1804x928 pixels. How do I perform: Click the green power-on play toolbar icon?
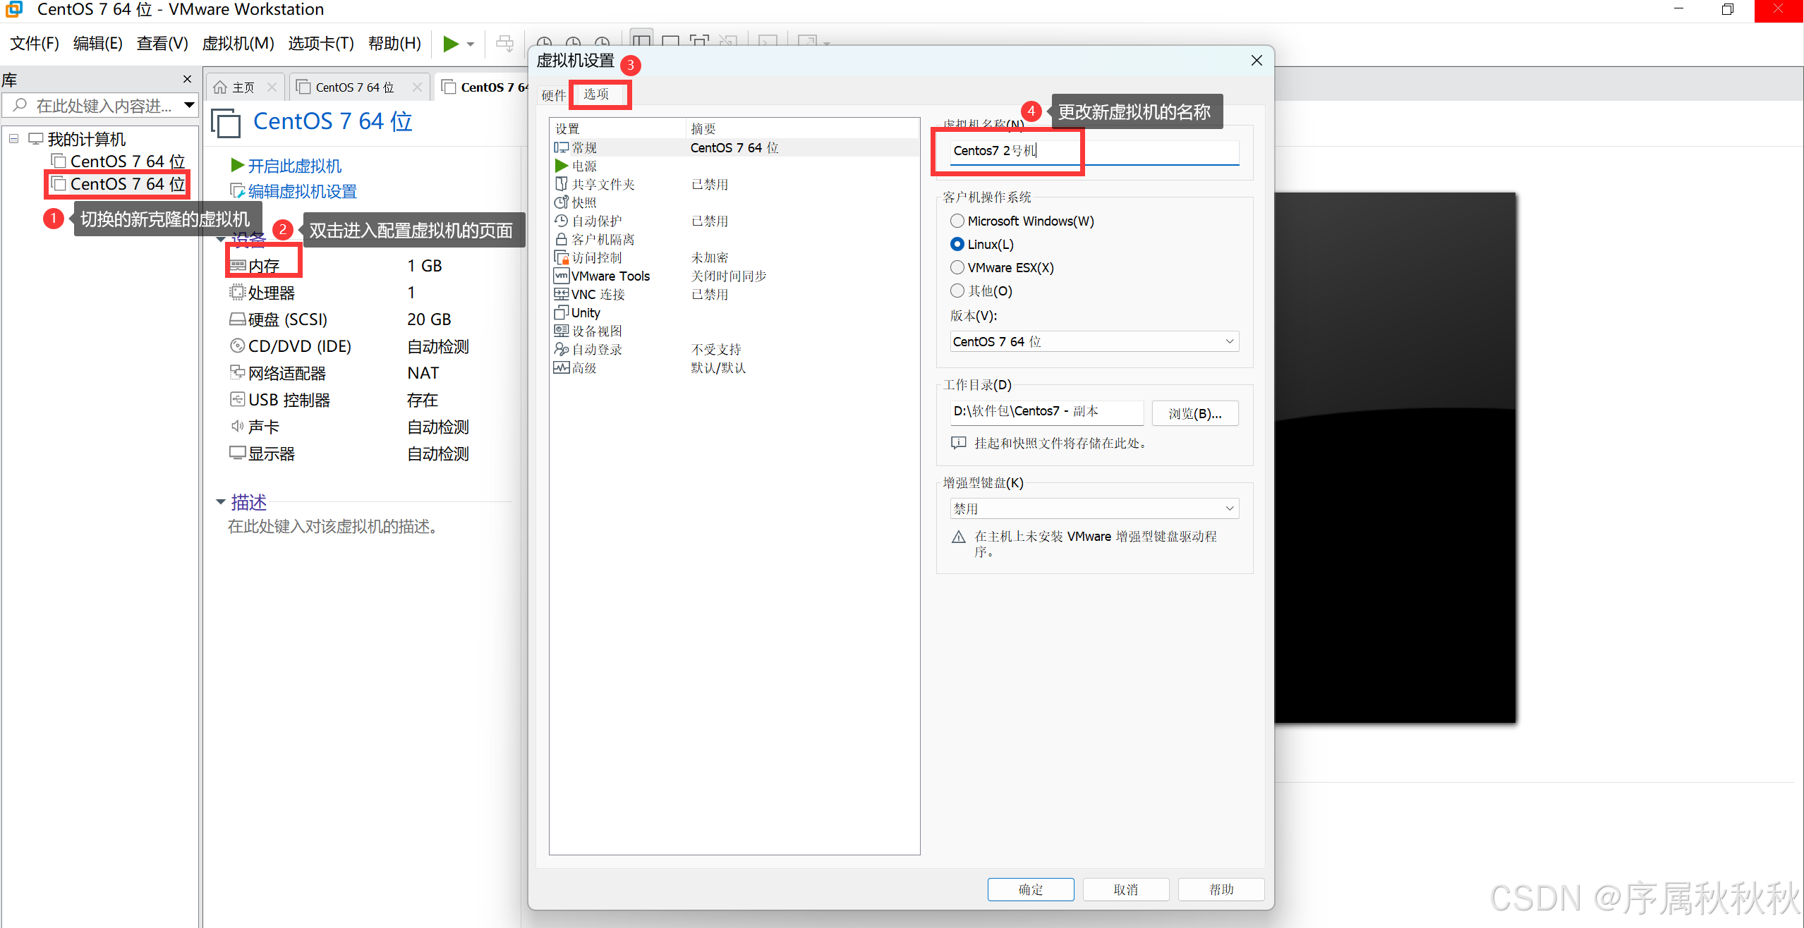tap(450, 44)
